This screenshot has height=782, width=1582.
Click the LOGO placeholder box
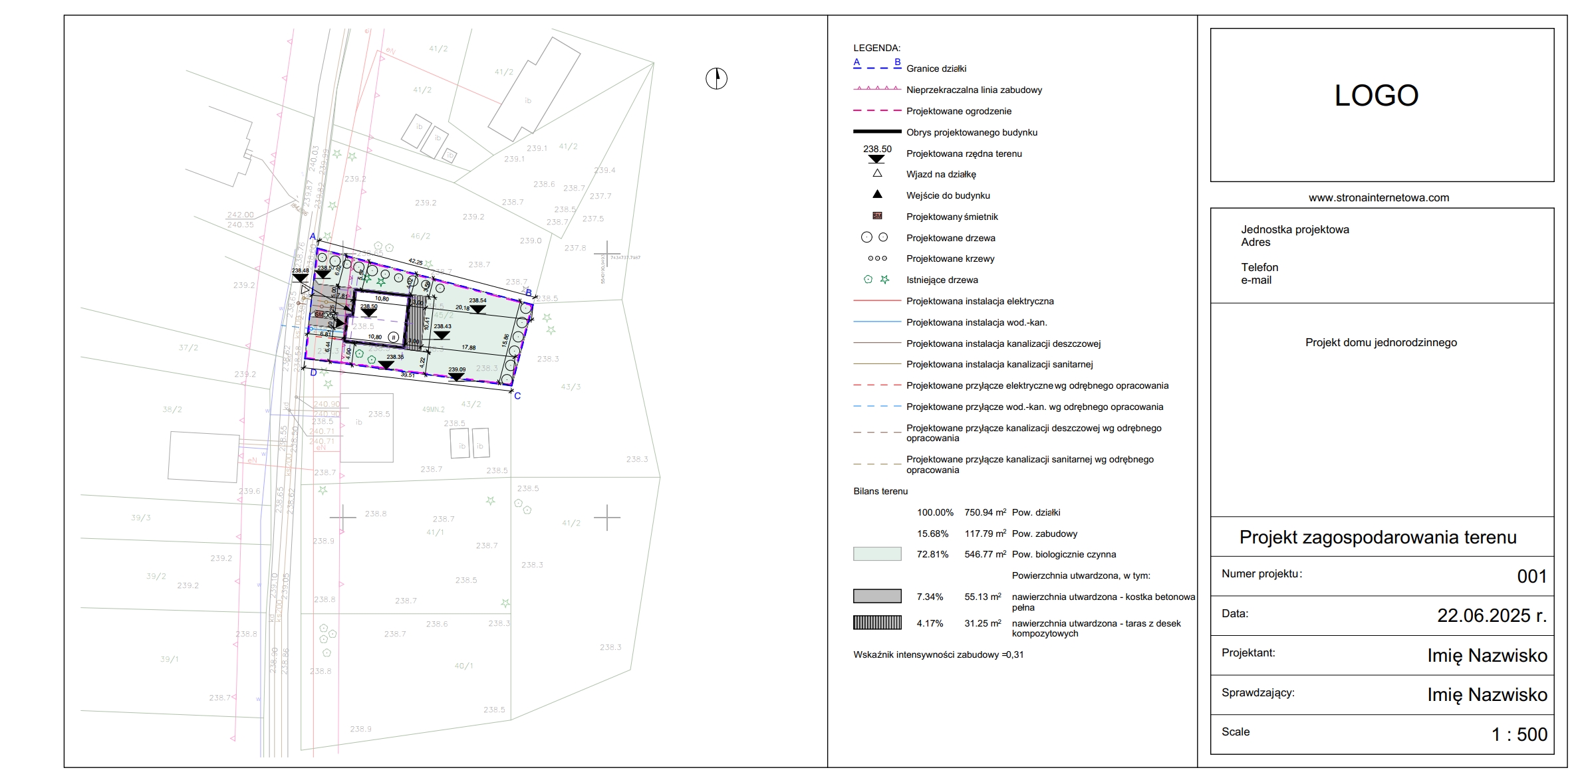point(1382,105)
